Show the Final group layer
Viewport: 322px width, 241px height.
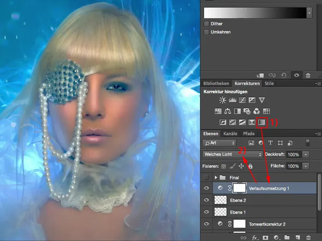[206, 177]
